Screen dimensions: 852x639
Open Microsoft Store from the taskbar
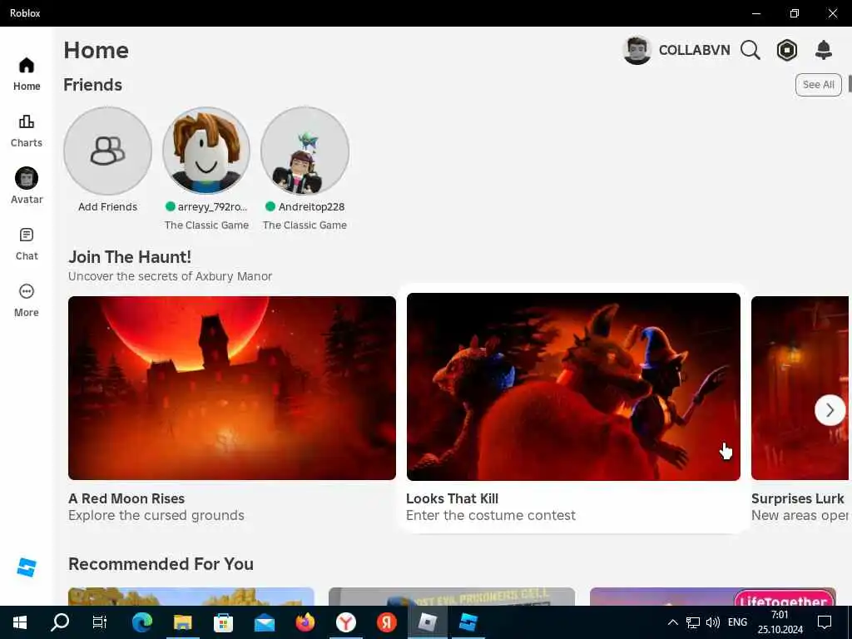coord(223,622)
